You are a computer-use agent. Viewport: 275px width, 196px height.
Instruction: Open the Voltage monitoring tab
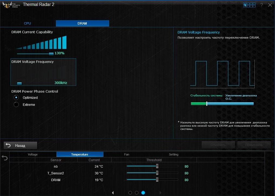coord(33,154)
